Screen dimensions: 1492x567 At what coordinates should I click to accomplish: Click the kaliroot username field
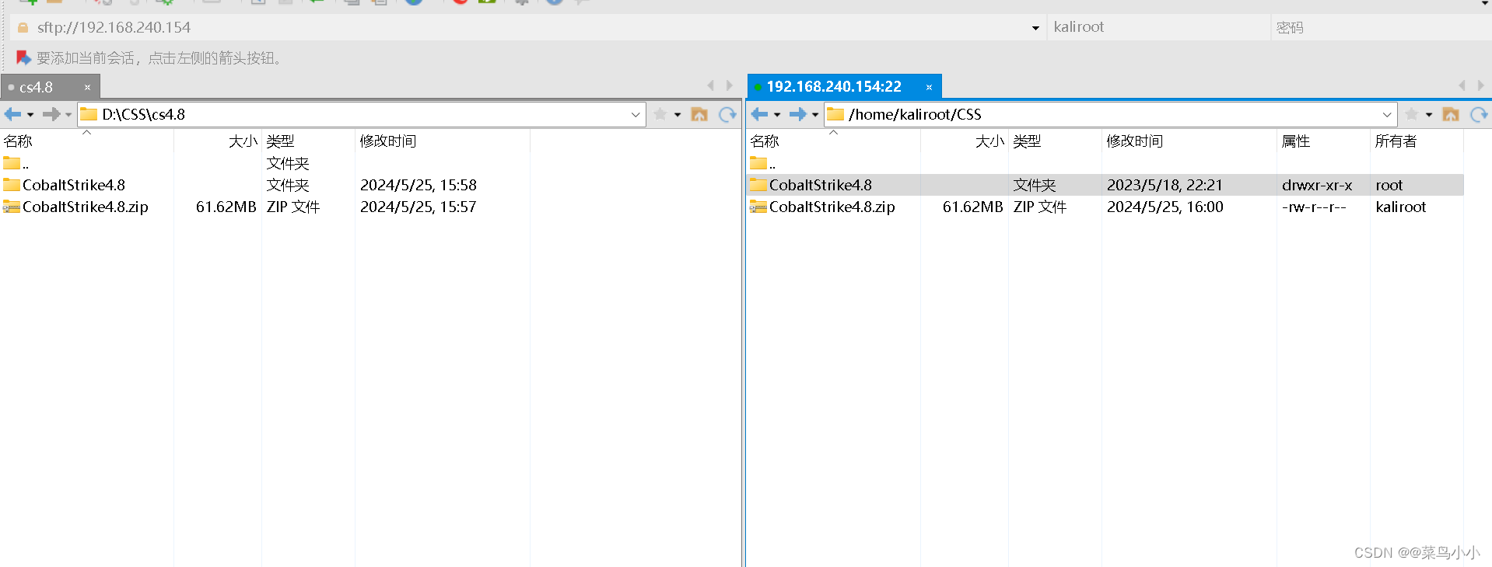[1158, 27]
